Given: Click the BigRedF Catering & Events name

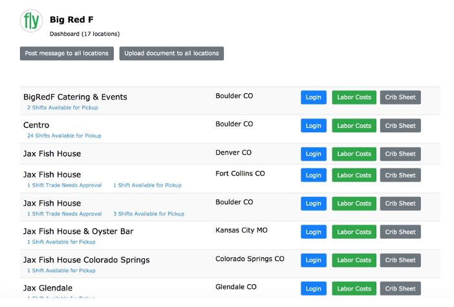Looking at the screenshot, I should point(75,97).
